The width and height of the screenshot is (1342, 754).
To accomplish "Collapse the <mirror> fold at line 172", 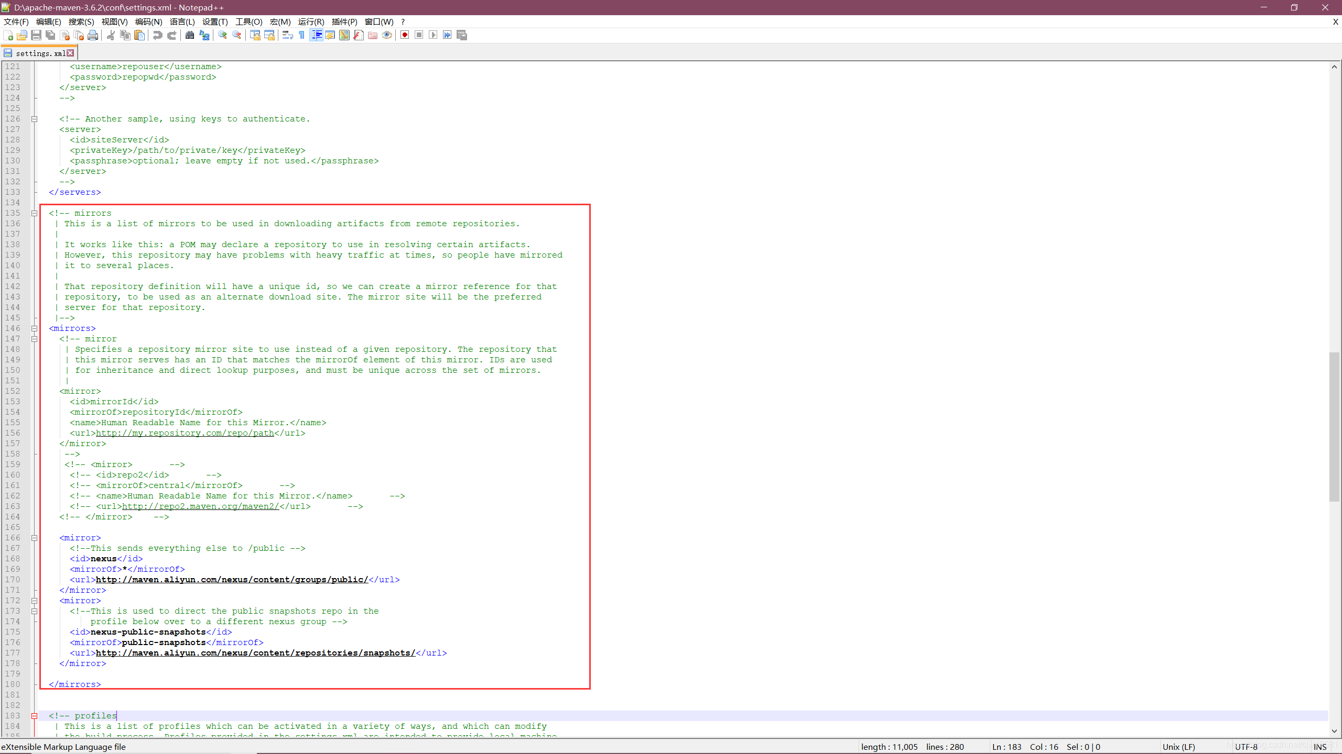I will 35,601.
